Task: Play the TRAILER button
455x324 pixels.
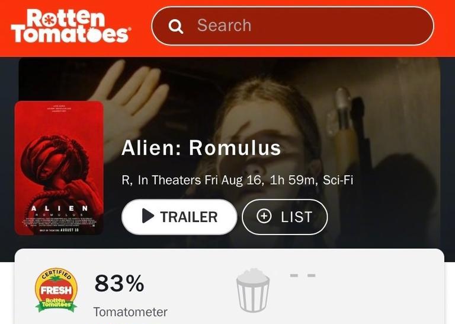Action: (180, 217)
